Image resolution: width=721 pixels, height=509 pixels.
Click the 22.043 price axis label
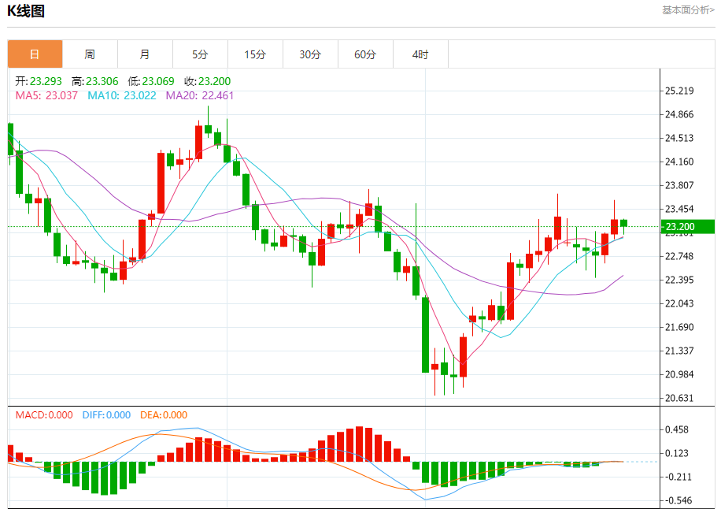point(679,303)
